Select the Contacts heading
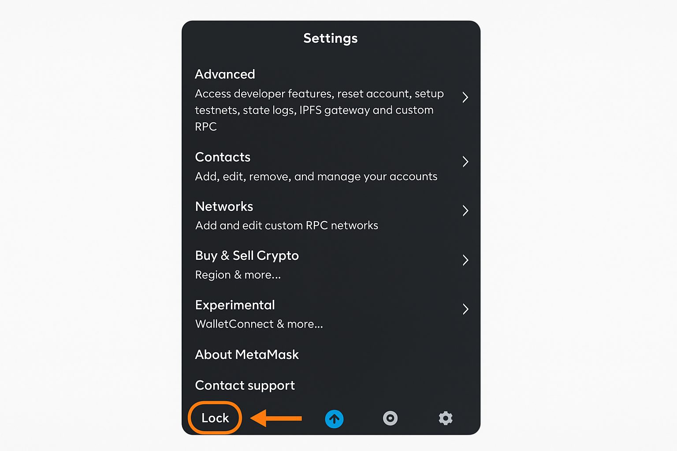Viewport: 677px width, 451px height. pos(223,157)
